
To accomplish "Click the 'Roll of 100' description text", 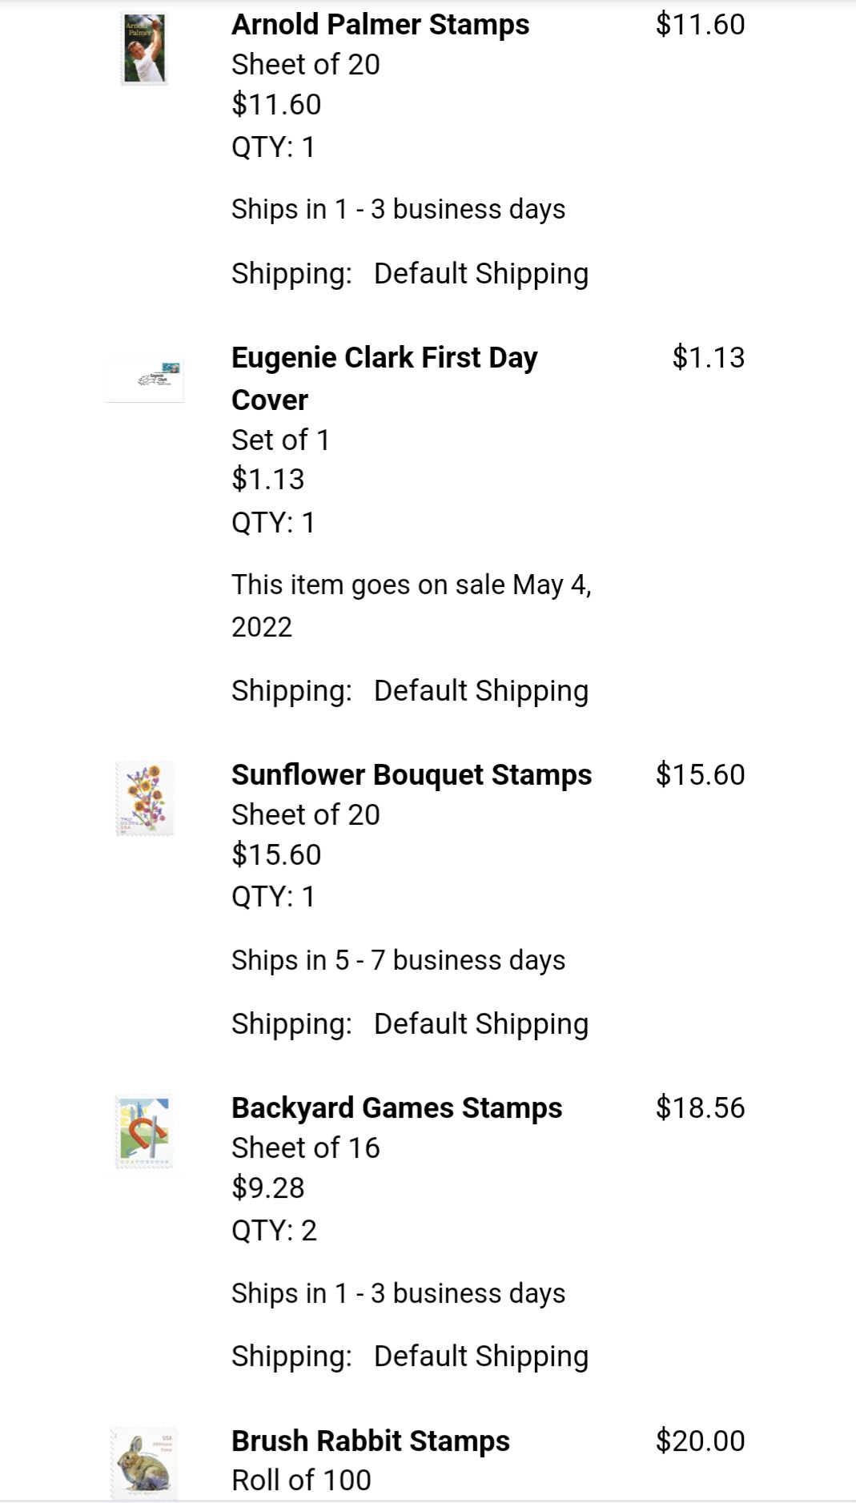I will pyautogui.click(x=301, y=1481).
